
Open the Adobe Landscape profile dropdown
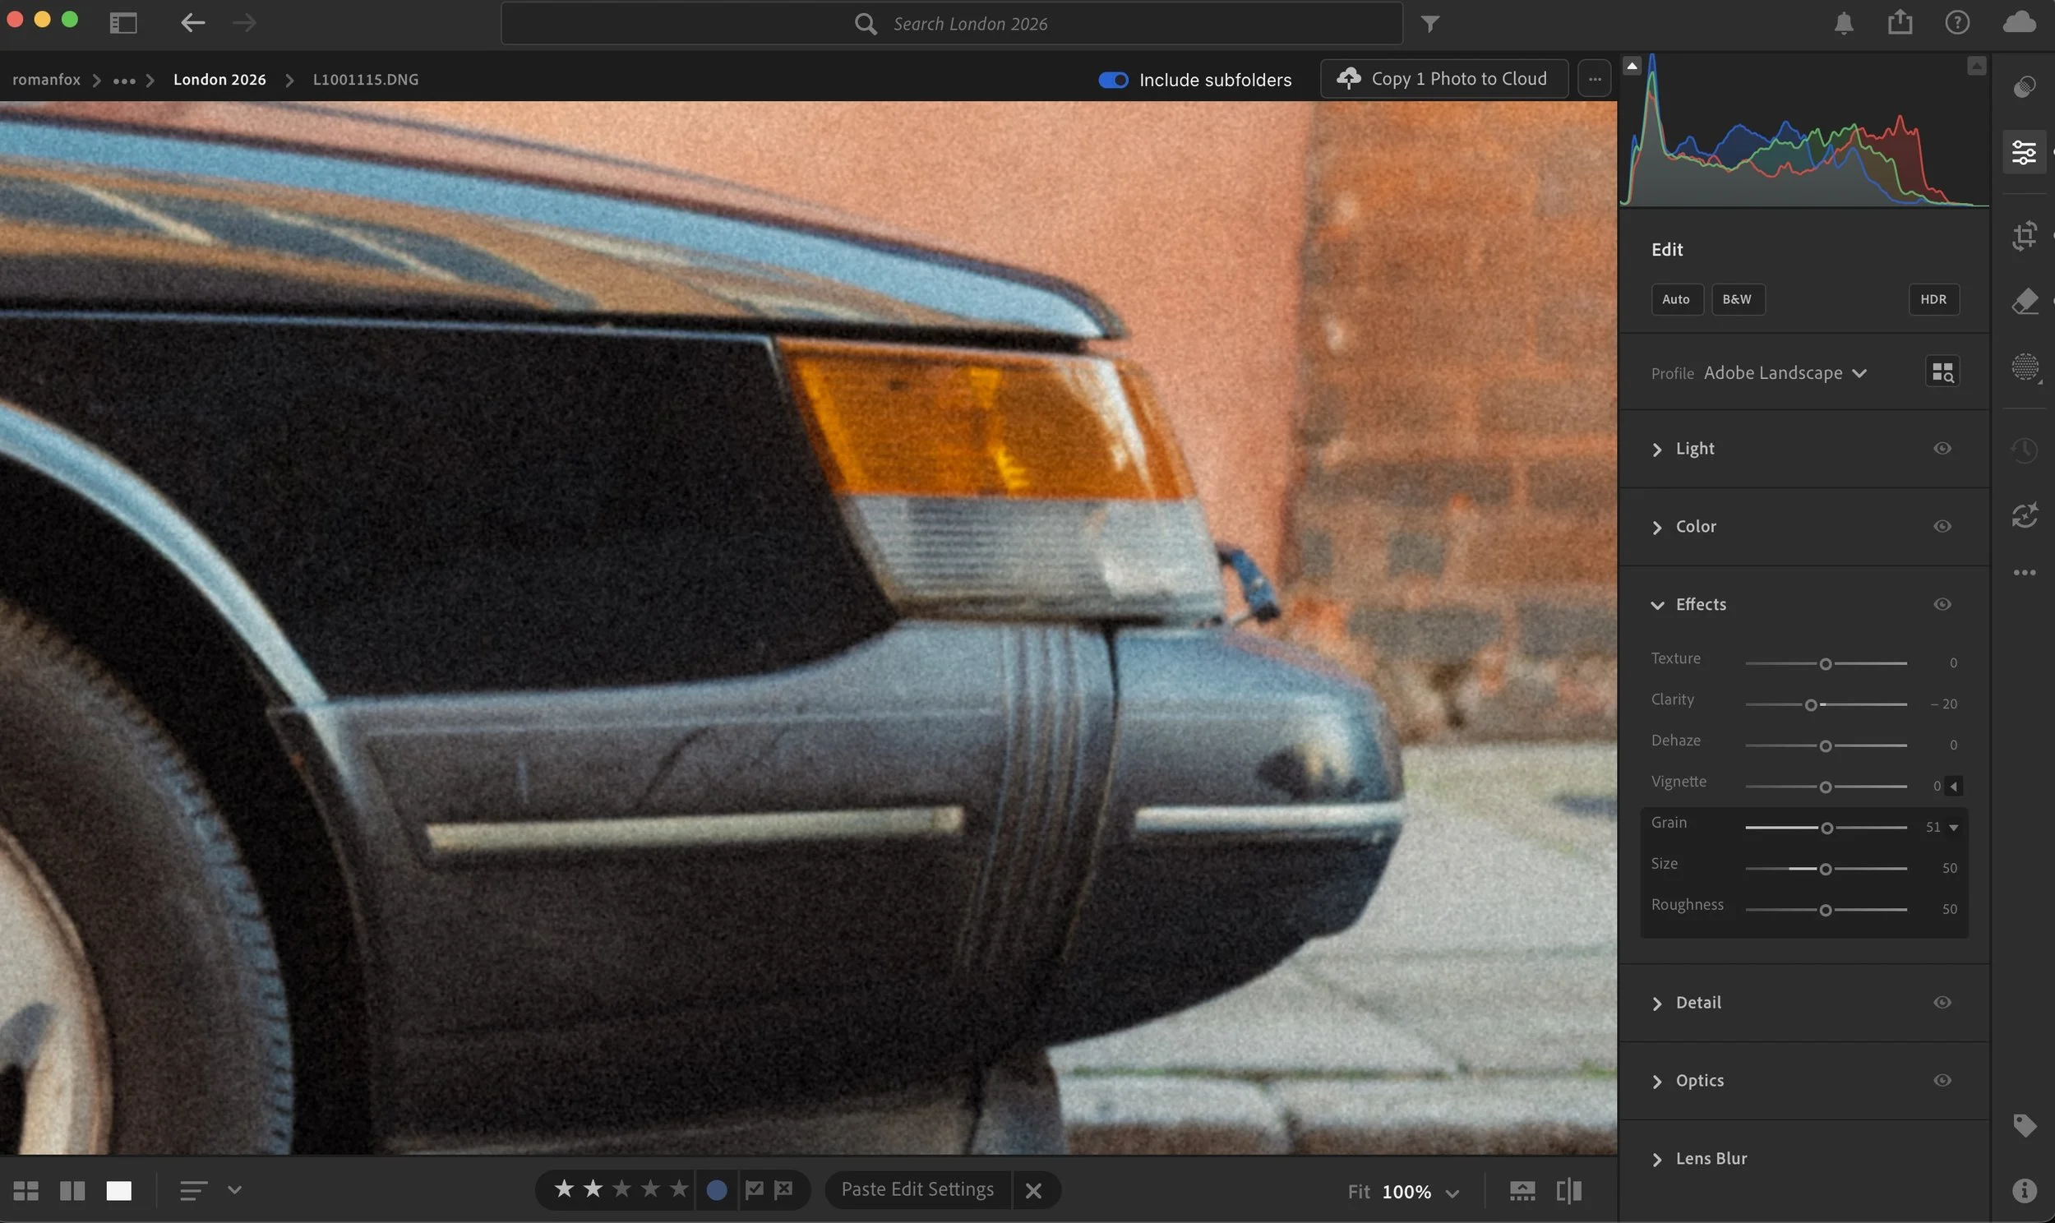(x=1785, y=373)
